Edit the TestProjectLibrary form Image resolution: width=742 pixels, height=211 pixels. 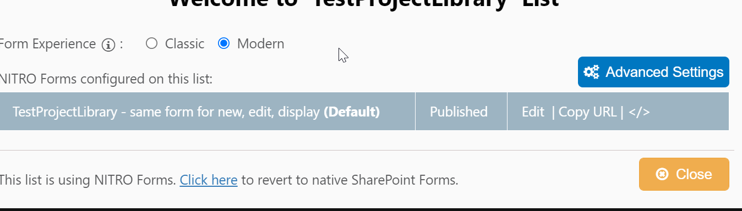[x=533, y=112]
